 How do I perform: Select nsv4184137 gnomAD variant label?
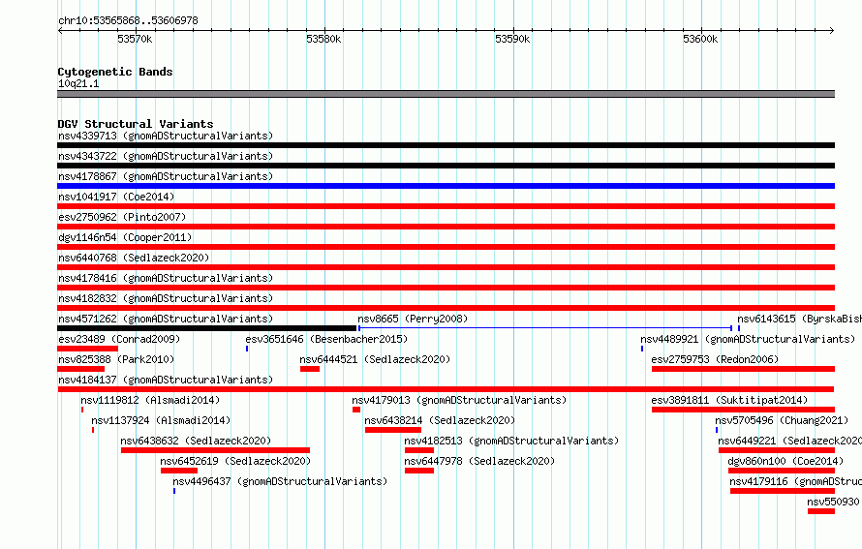(166, 380)
